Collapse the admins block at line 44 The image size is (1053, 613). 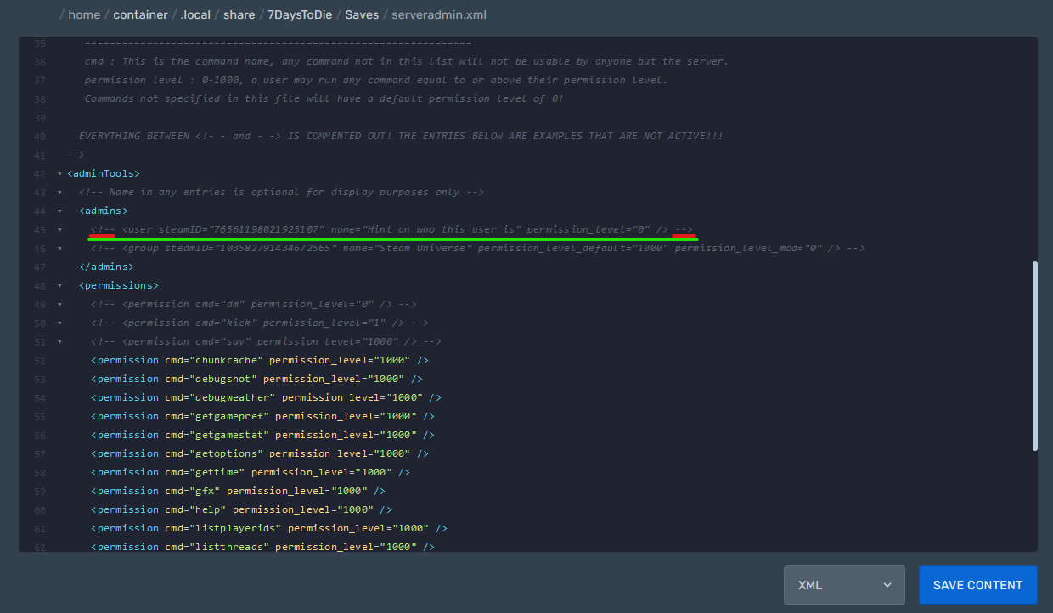click(x=59, y=211)
